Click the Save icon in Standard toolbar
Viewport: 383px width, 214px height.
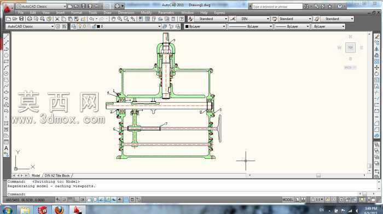click(x=21, y=19)
